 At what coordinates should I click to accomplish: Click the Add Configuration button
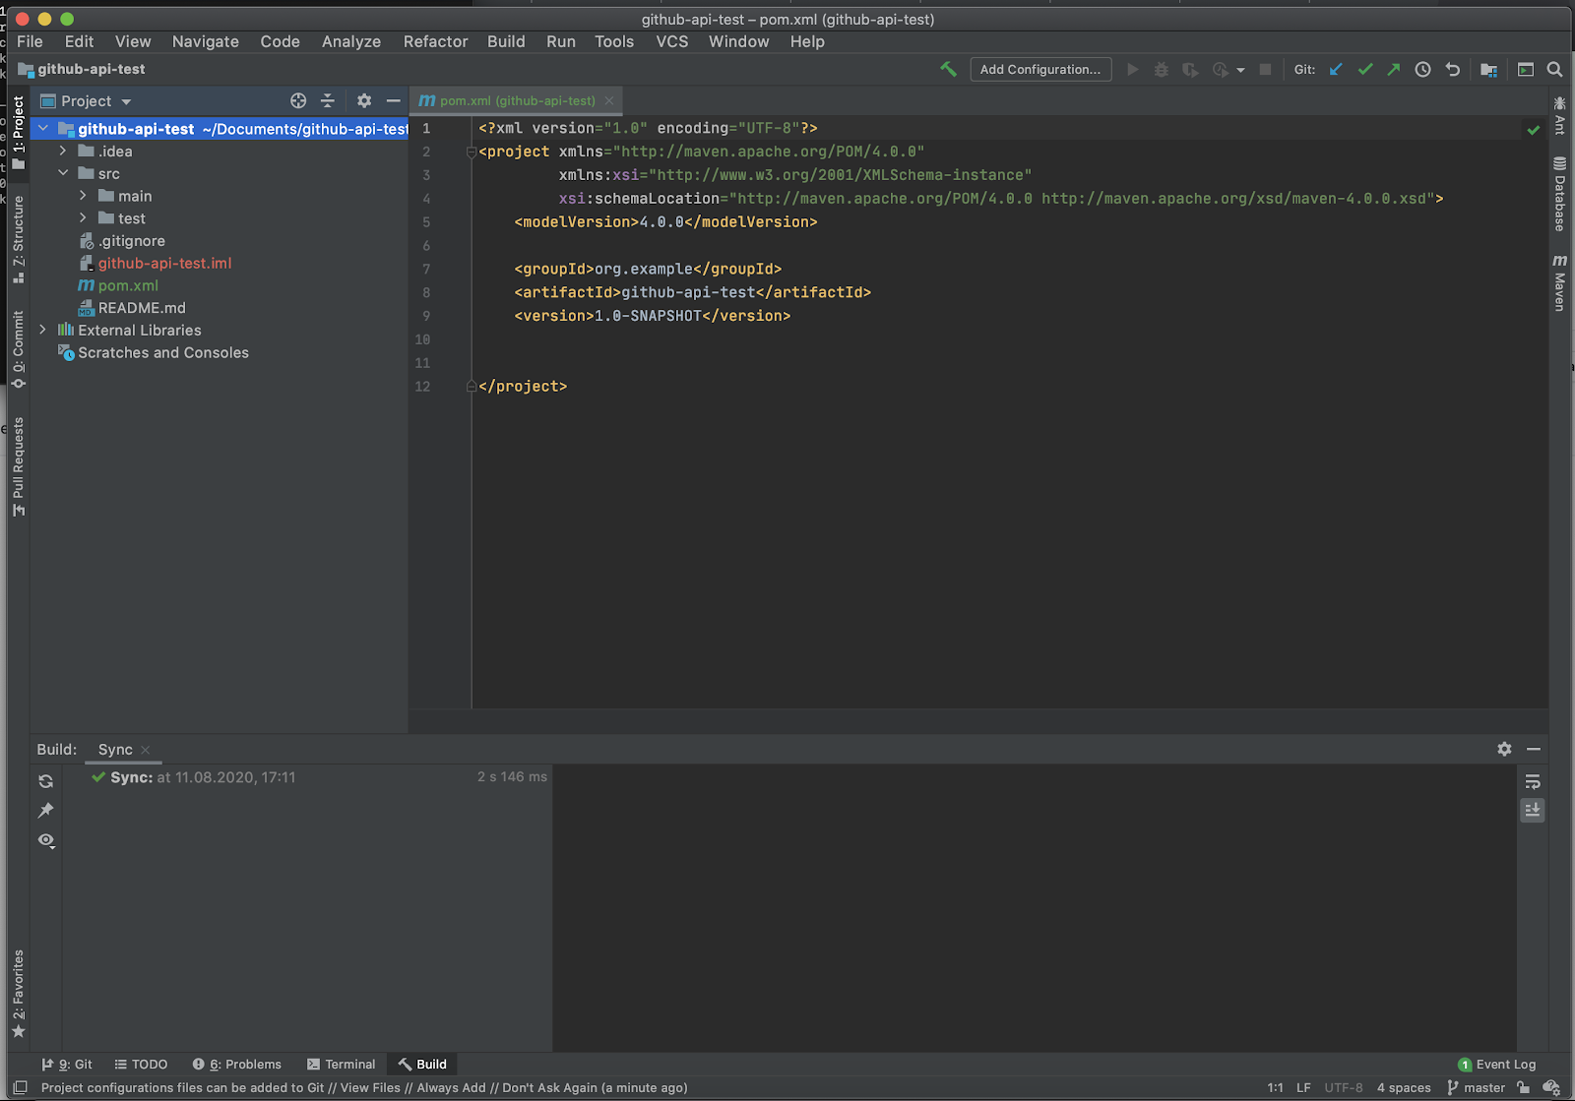click(x=1040, y=69)
